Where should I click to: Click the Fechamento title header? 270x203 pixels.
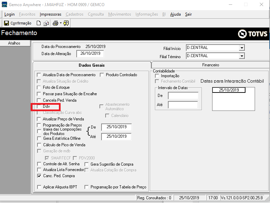tap(19, 33)
